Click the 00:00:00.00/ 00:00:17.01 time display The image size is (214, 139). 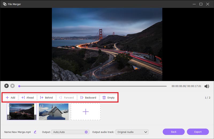(186, 86)
